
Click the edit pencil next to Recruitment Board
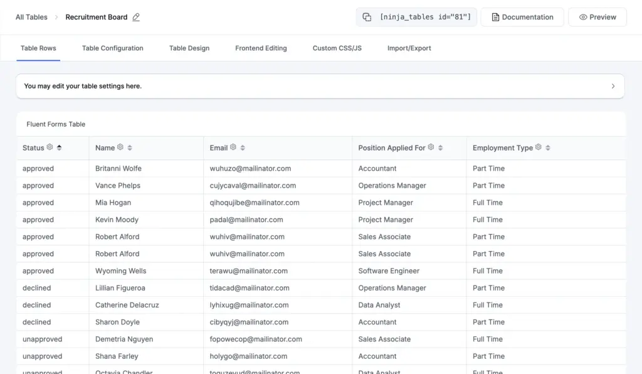coord(136,17)
